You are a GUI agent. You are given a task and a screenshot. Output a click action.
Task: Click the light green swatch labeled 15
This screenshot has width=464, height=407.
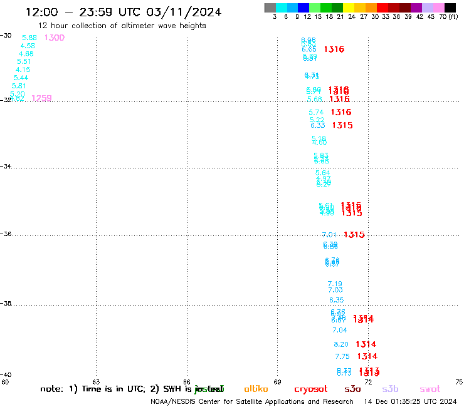(315, 8)
